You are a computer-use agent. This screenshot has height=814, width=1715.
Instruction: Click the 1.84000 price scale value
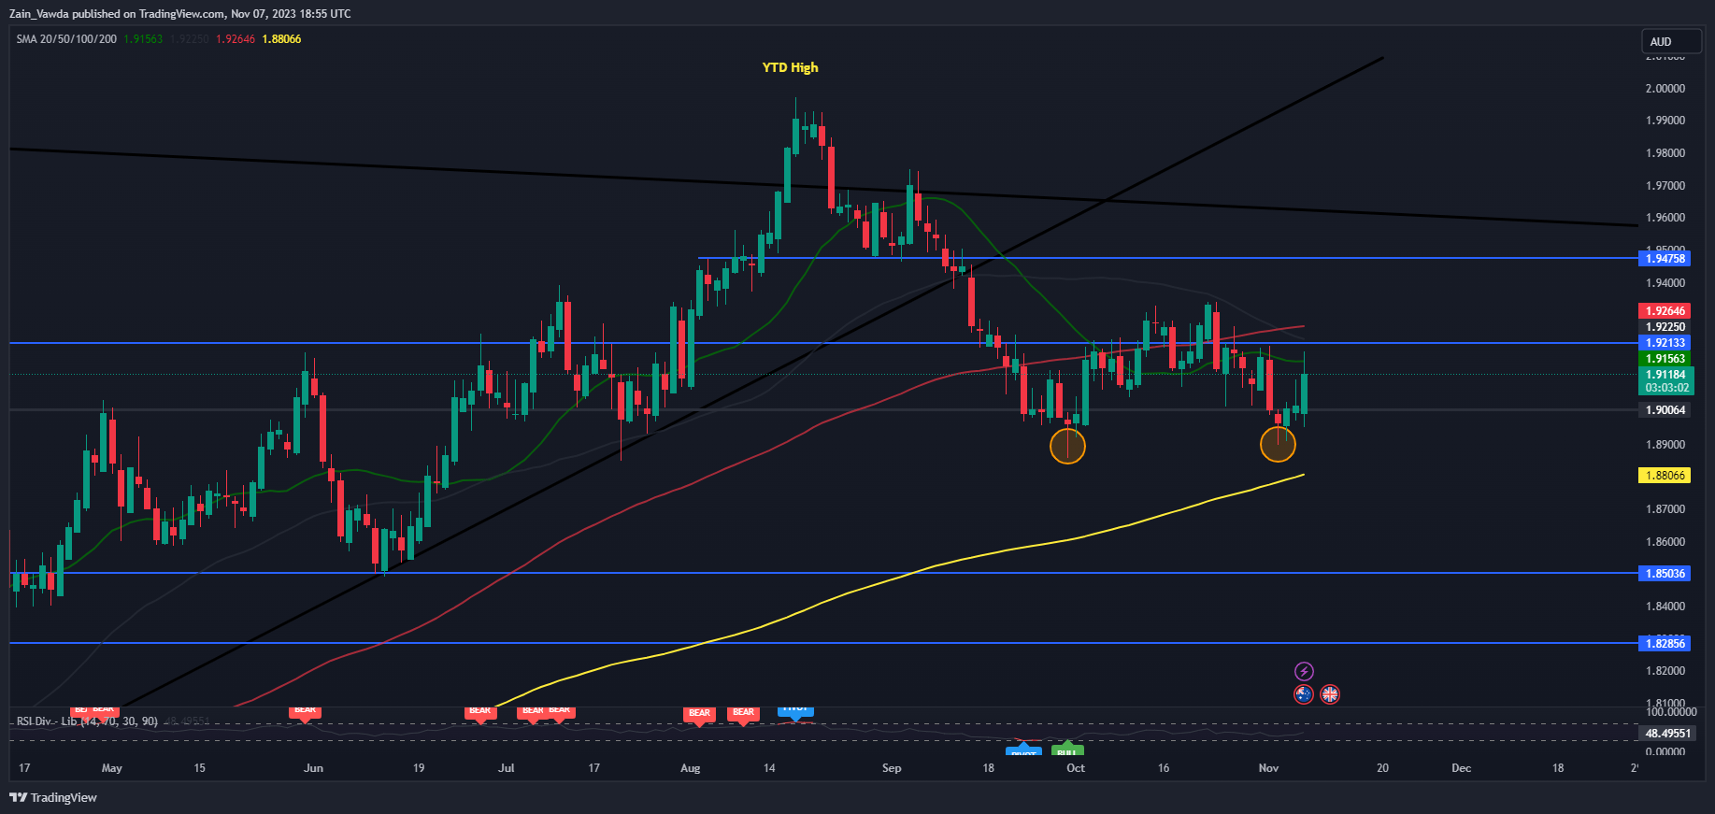coord(1665,607)
